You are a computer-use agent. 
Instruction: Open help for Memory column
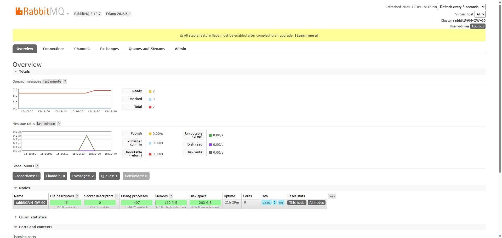click(x=171, y=196)
